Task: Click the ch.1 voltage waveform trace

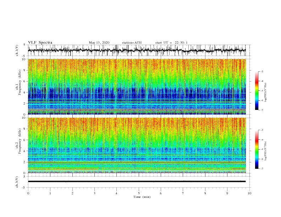Action: point(137,50)
